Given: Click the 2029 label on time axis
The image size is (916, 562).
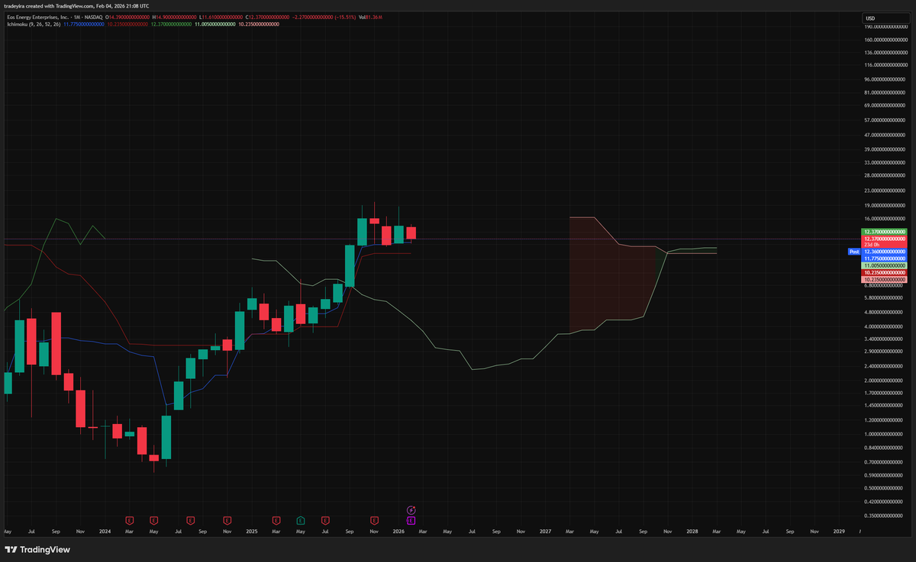Looking at the screenshot, I should (x=839, y=531).
